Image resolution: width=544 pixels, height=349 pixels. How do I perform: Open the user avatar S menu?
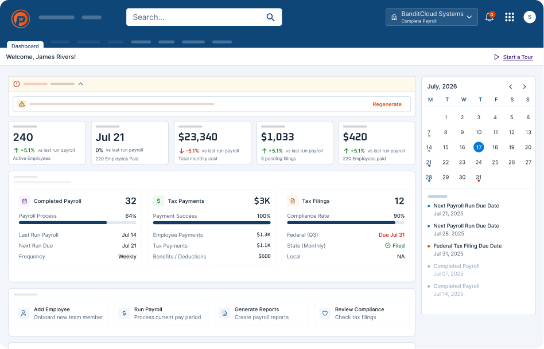[x=530, y=17]
